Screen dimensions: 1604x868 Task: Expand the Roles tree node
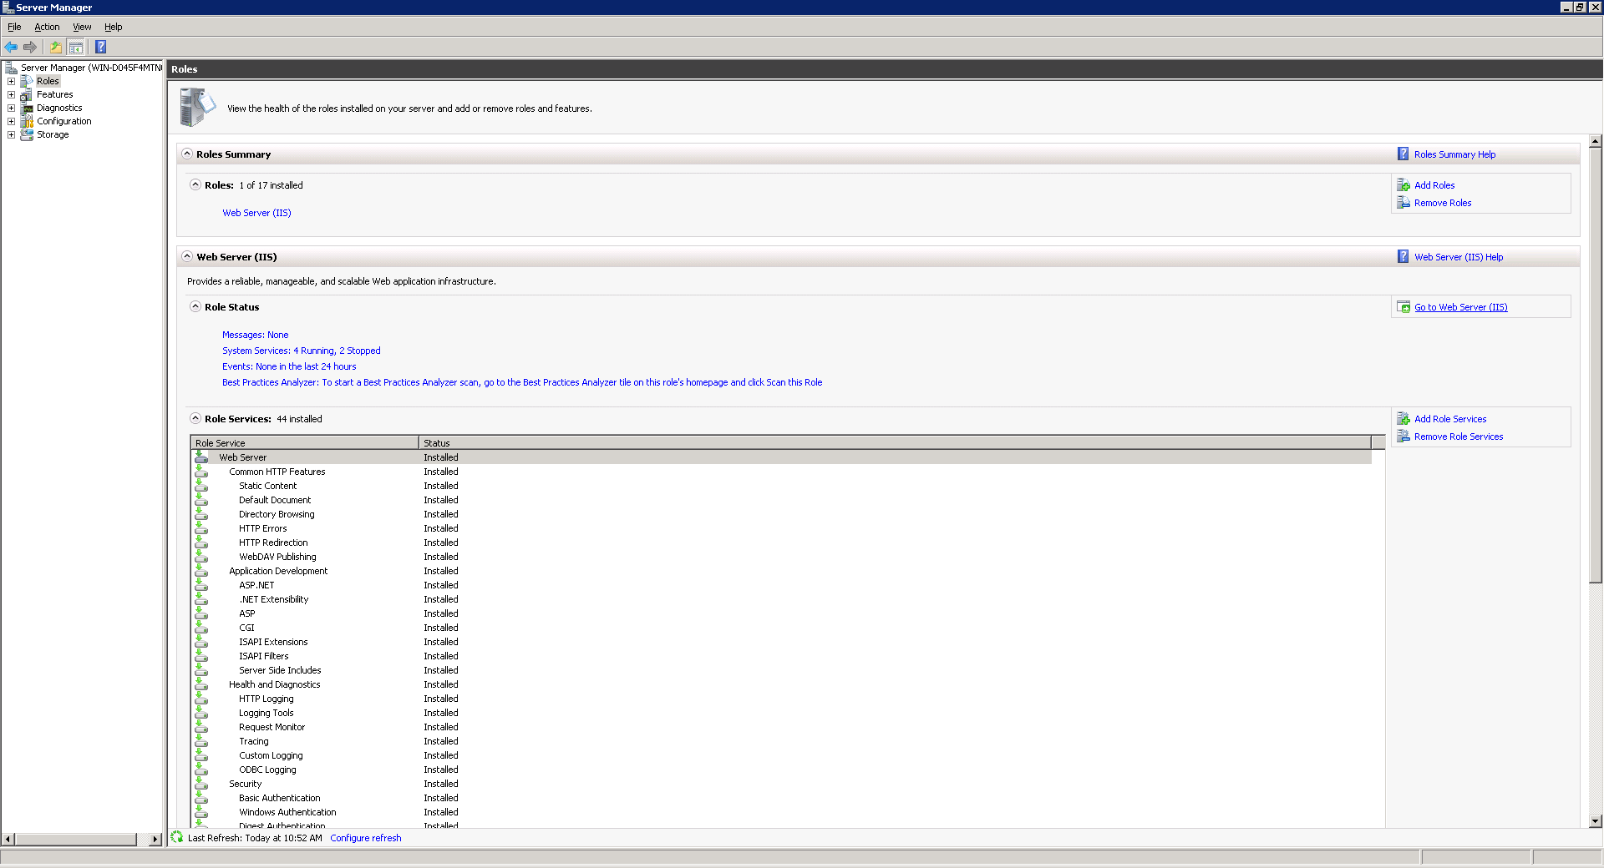tap(11, 81)
